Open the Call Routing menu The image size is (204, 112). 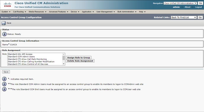click(x=20, y=12)
